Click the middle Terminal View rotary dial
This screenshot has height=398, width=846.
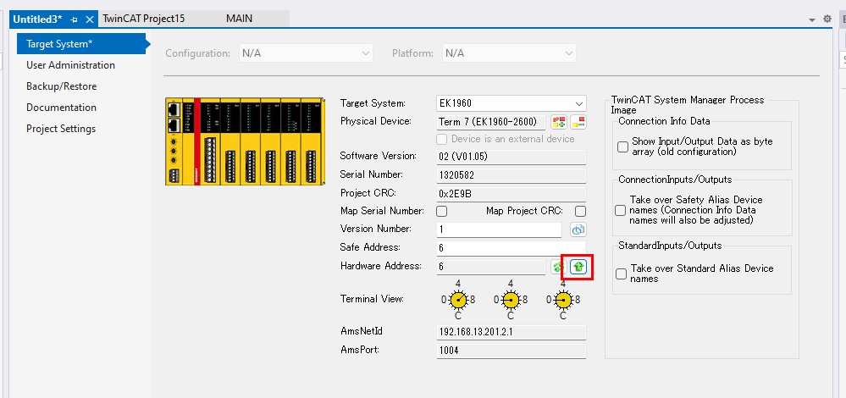coord(511,300)
